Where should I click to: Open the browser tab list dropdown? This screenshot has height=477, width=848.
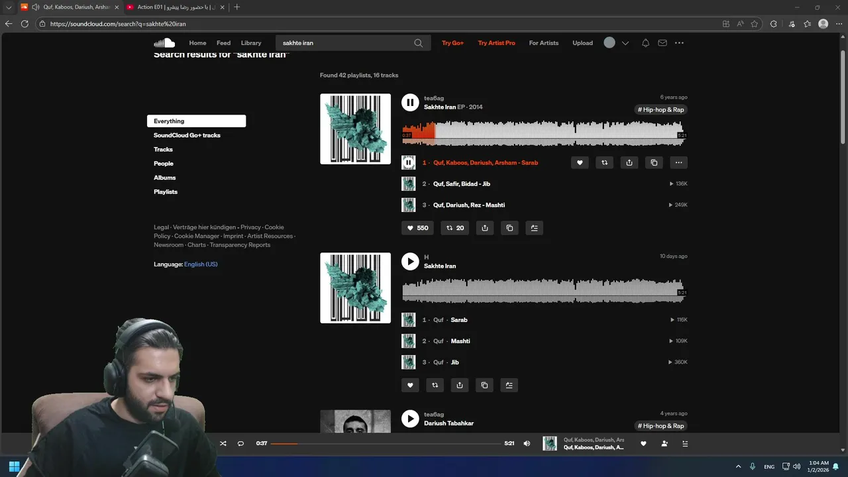(x=9, y=7)
